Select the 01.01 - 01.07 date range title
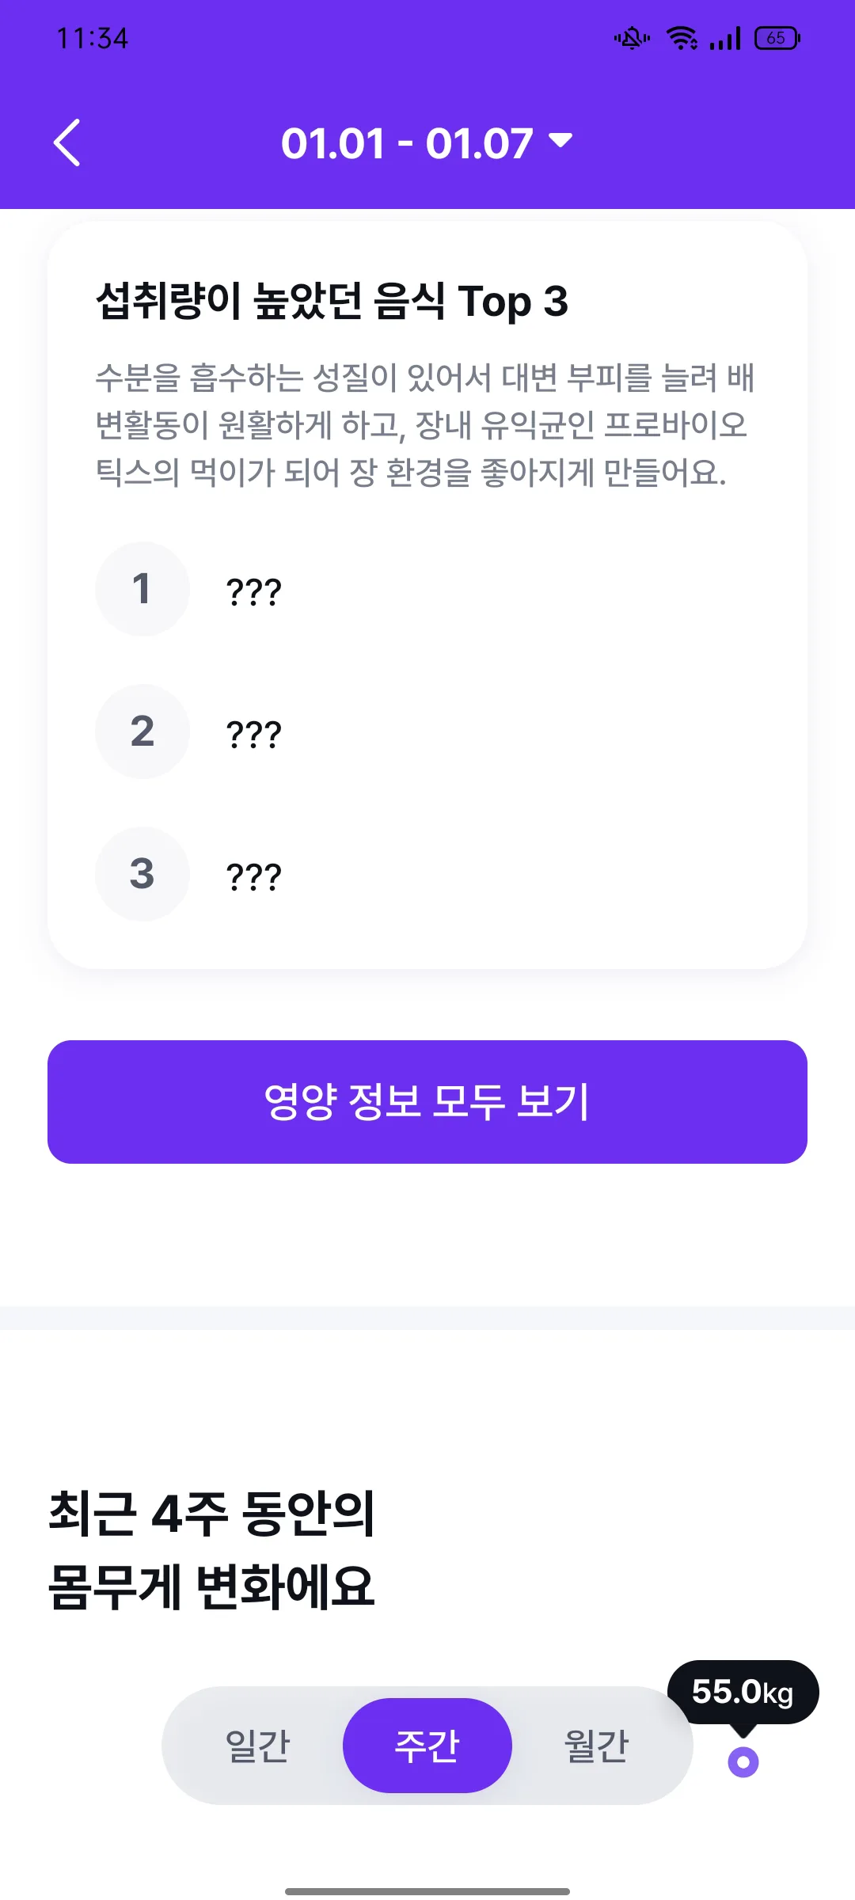 (x=407, y=143)
